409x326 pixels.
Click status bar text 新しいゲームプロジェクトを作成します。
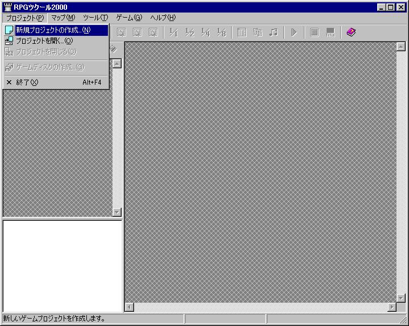55,319
